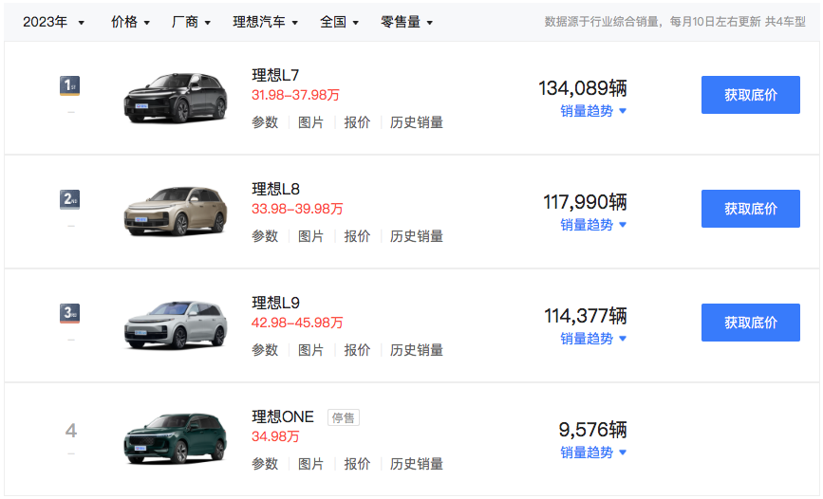
Task: Open the 理想L7 car thumbnail
Action: click(177, 97)
